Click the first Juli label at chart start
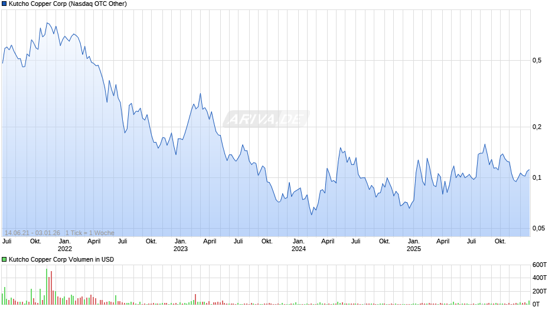Image resolution: width=555 pixels, height=310 pixels. tap(6, 242)
